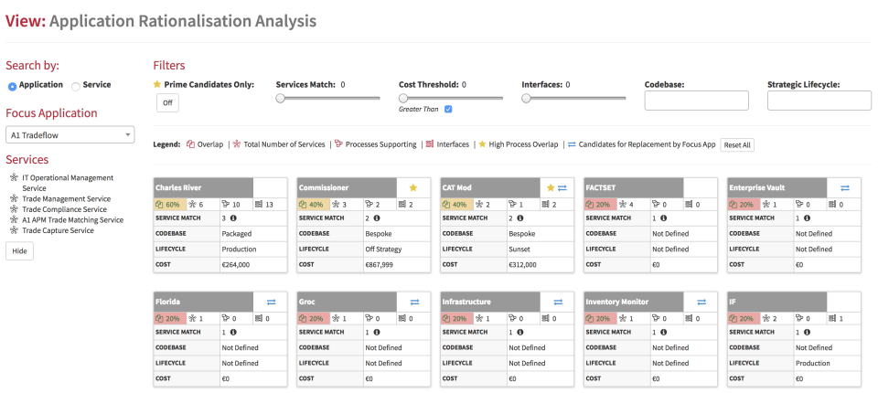Click replacement arrows icon on Groc card
The image size is (878, 393).
(x=414, y=302)
